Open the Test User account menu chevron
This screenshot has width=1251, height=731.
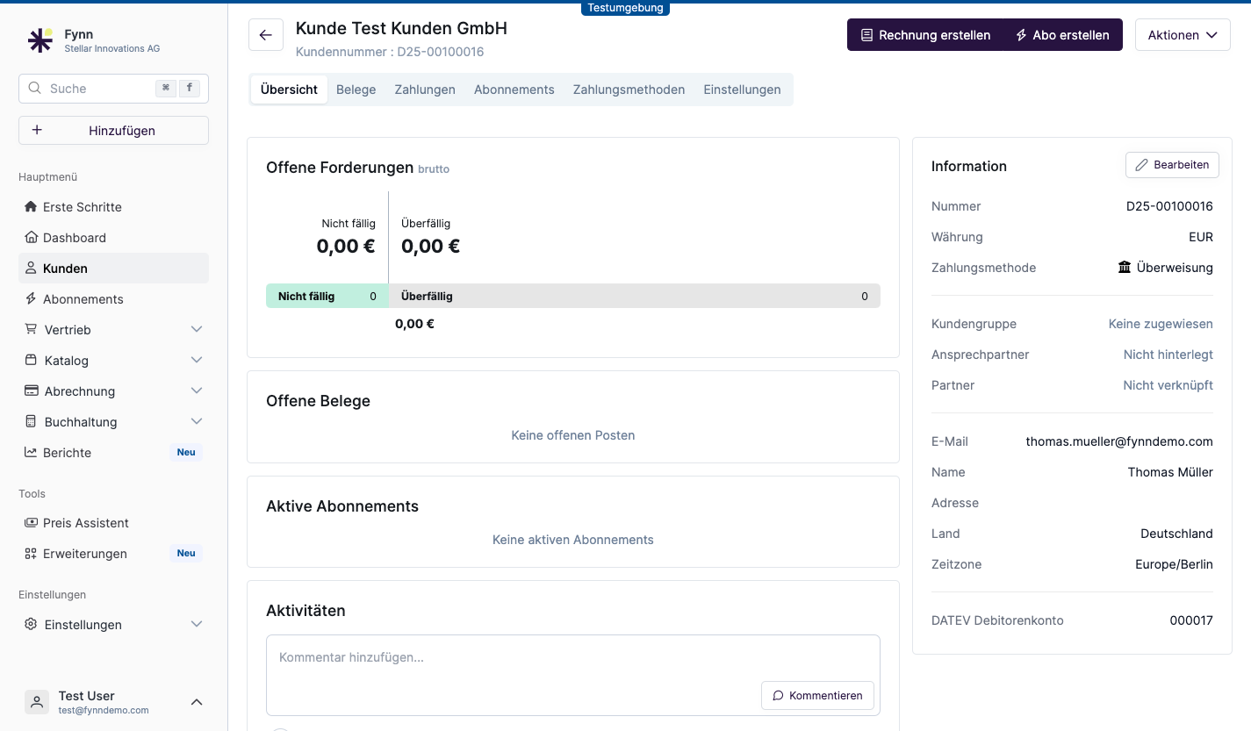pyautogui.click(x=197, y=702)
